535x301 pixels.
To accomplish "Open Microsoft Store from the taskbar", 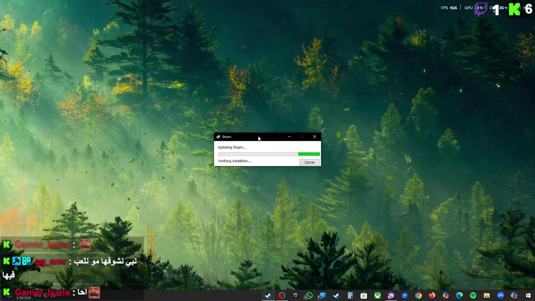I will [364, 296].
